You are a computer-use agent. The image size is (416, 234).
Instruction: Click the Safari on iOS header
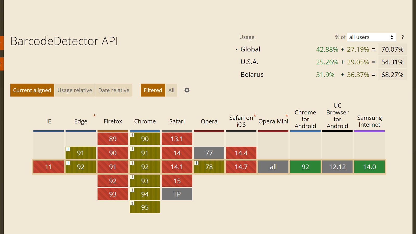(241, 121)
